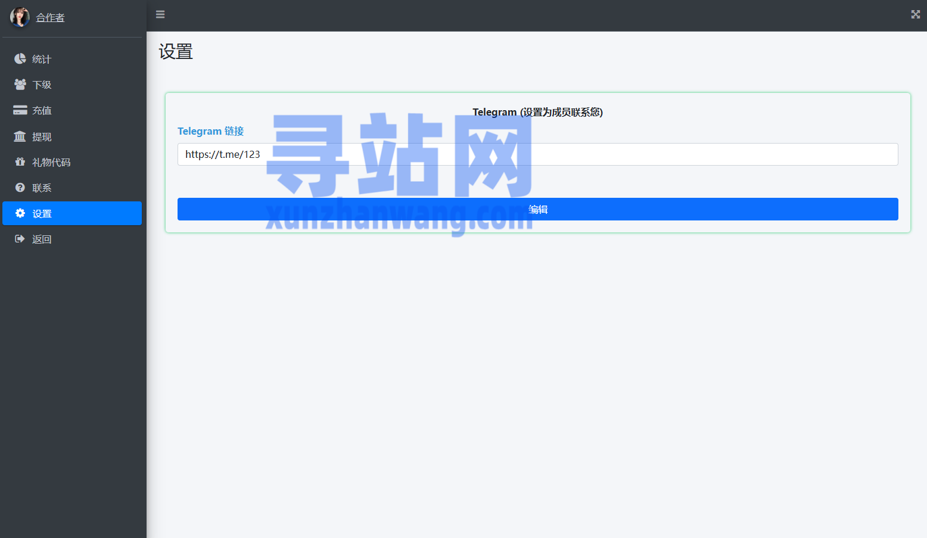
Task: Toggle the sidebar with the hamburger icon
Action: pos(160,14)
